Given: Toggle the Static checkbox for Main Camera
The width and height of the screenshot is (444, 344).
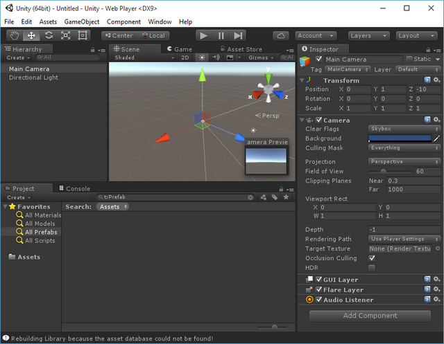Looking at the screenshot, I should [409, 60].
